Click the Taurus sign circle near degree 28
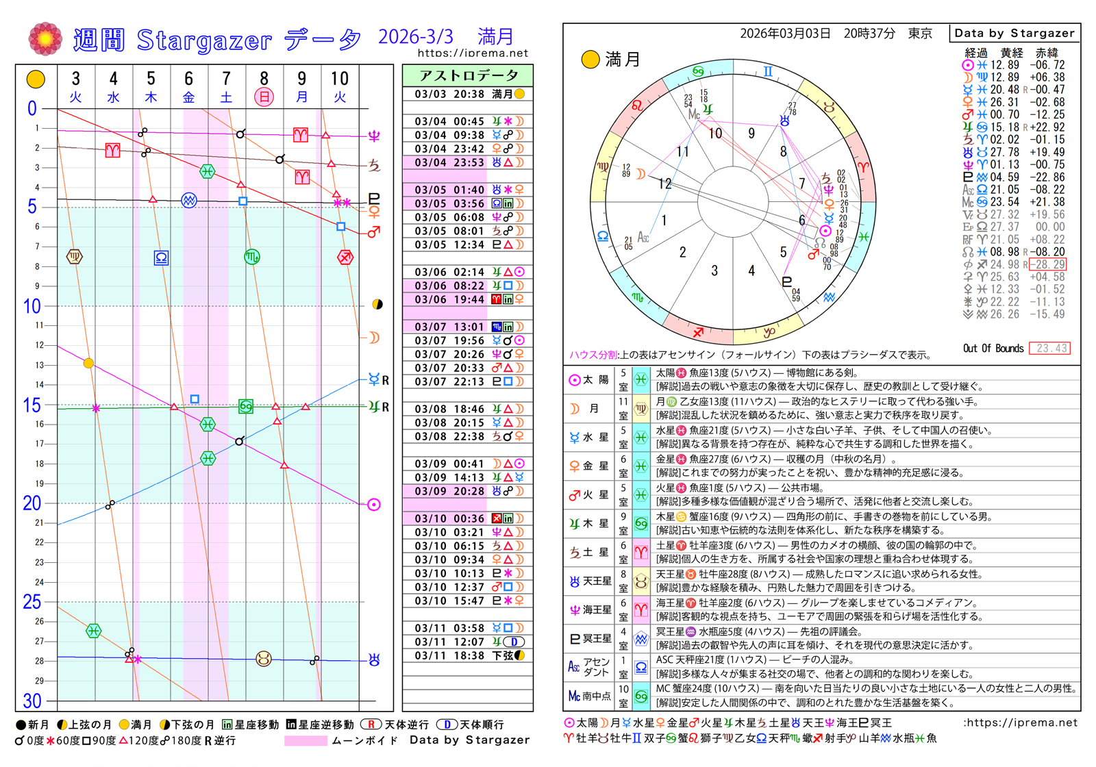1096x767 pixels. click(x=263, y=659)
